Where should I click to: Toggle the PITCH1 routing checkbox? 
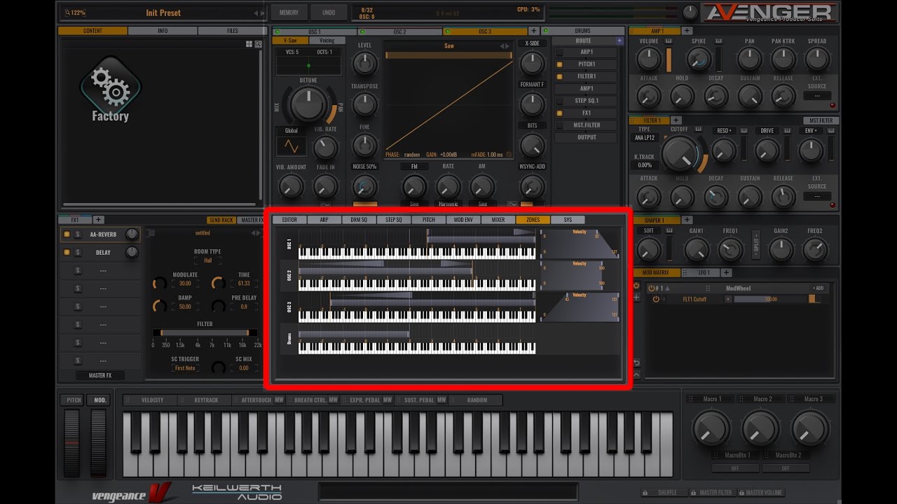pyautogui.click(x=559, y=64)
